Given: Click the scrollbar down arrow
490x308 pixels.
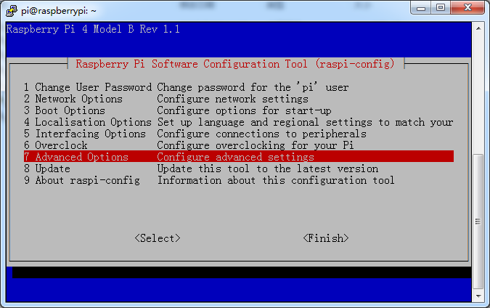Looking at the screenshot, I should (478, 296).
